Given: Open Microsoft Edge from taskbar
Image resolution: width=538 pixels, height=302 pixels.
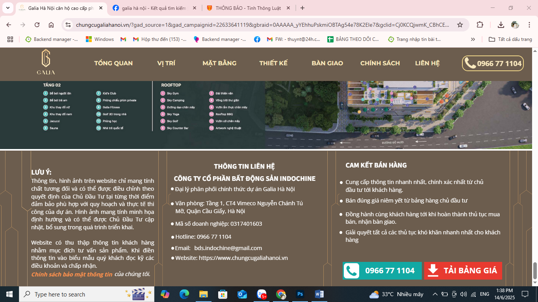Looking at the screenshot, I should click(x=184, y=294).
